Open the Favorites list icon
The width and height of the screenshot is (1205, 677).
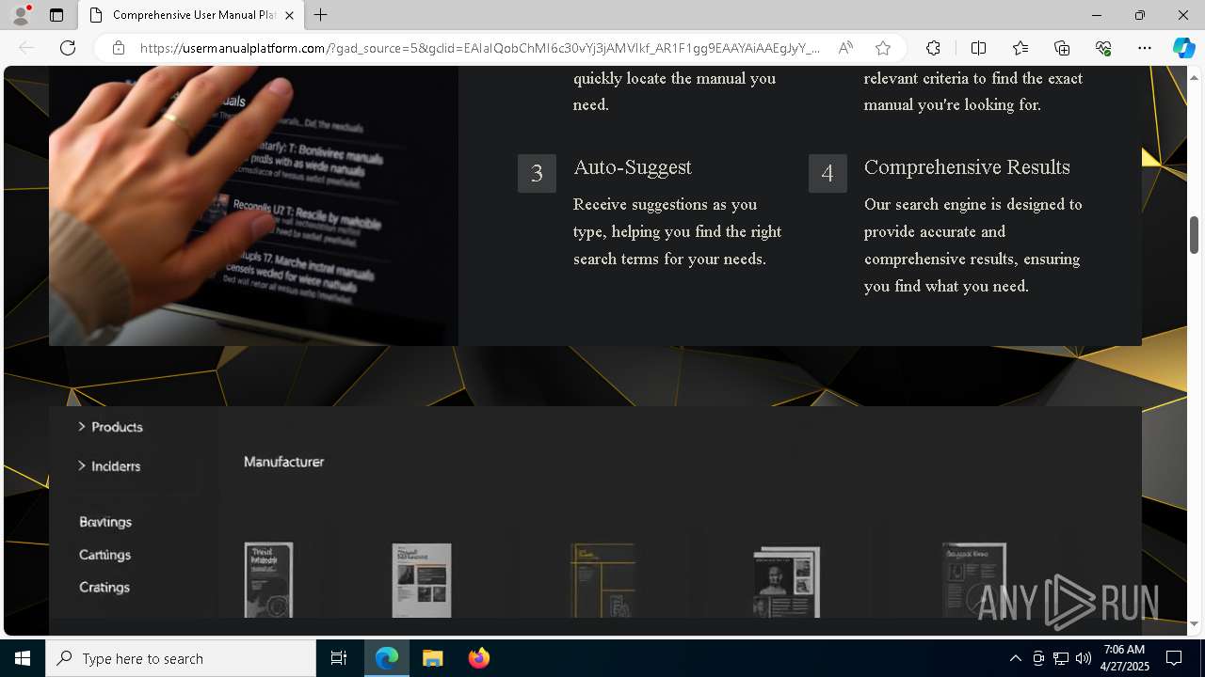click(1020, 48)
